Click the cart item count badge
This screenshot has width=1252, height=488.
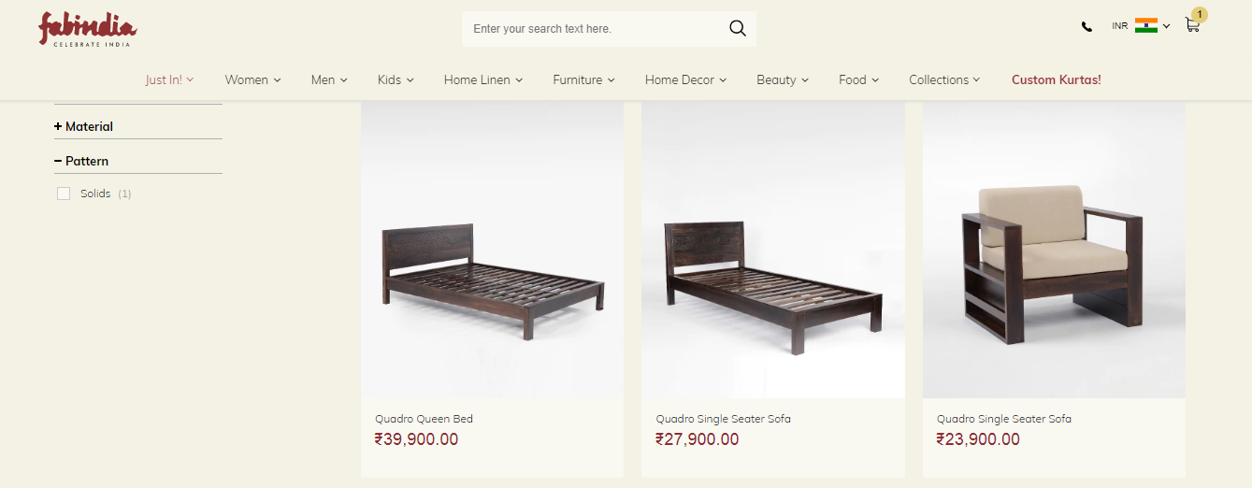tap(1200, 14)
